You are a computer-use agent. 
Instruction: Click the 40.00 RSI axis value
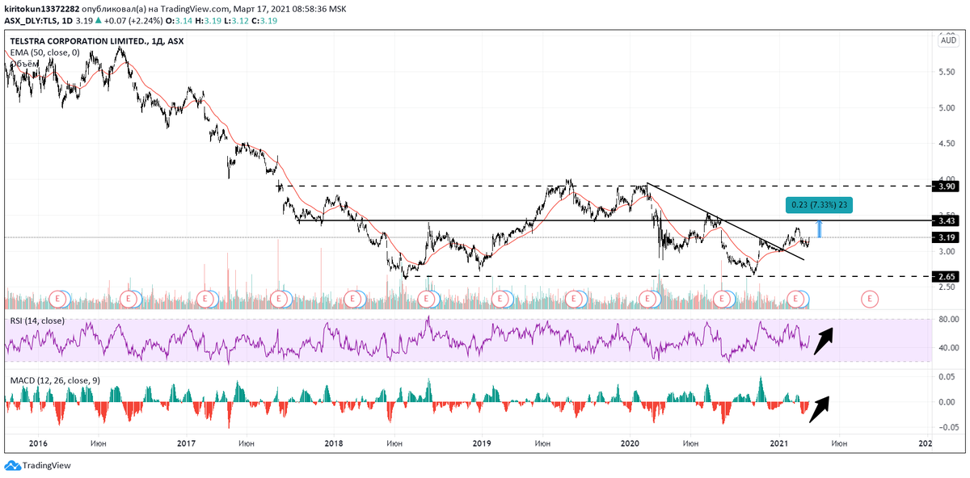click(x=949, y=348)
